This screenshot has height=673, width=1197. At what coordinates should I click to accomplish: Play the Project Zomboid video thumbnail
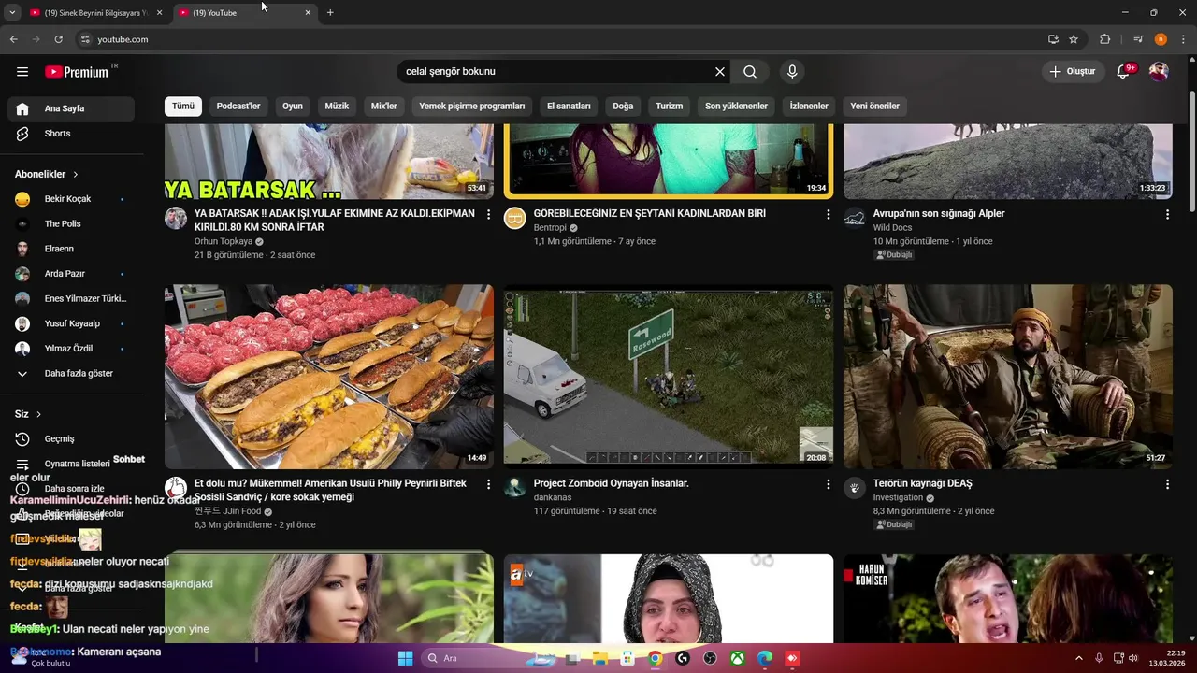(669, 377)
